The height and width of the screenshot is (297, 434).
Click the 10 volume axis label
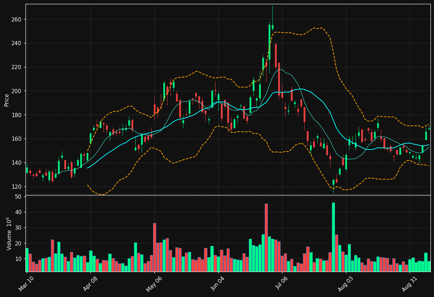(18, 259)
